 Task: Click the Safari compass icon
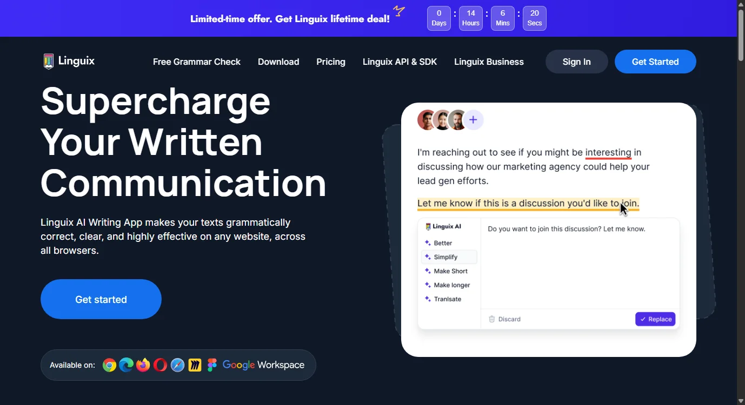(x=177, y=366)
